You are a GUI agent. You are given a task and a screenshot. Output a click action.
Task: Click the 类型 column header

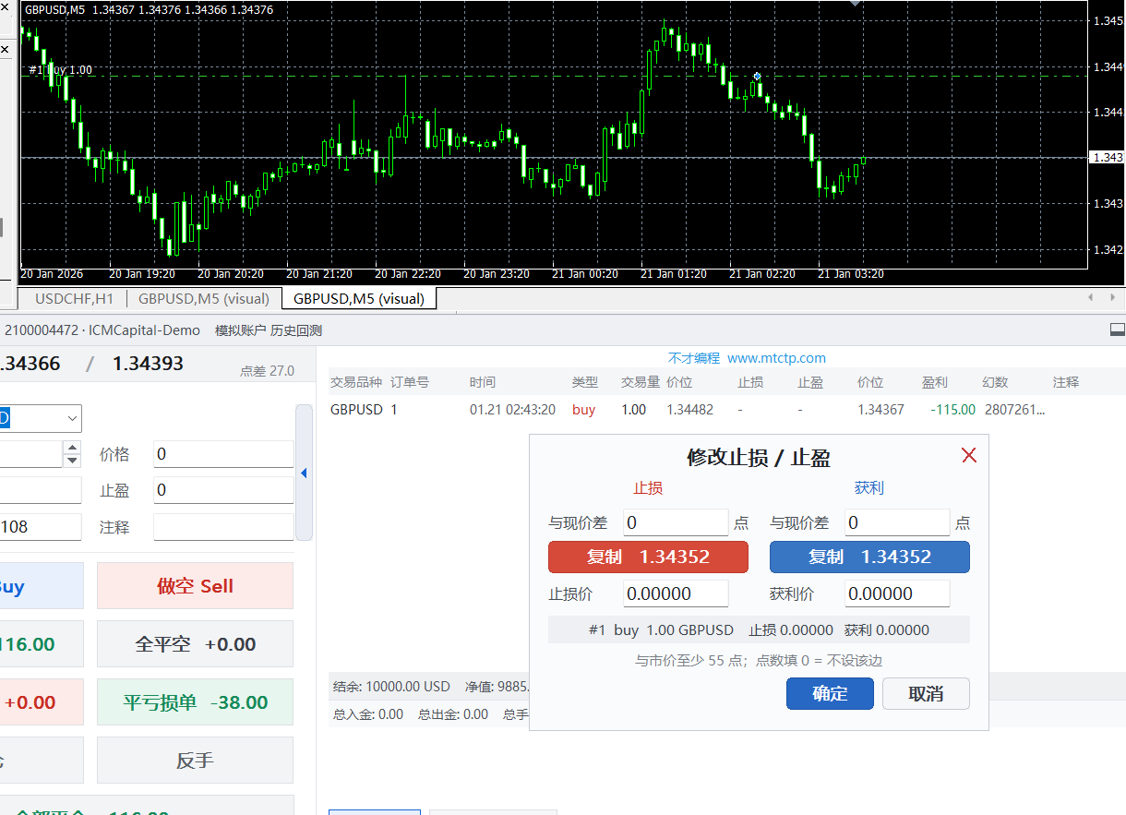(585, 382)
